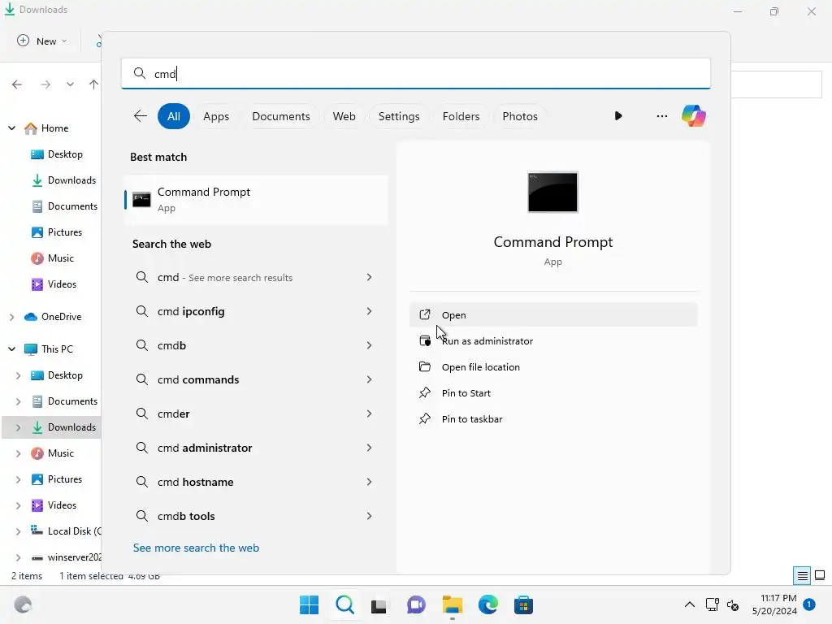832x624 pixels.
Task: Expand cmd See more search results arrow
Action: point(369,277)
